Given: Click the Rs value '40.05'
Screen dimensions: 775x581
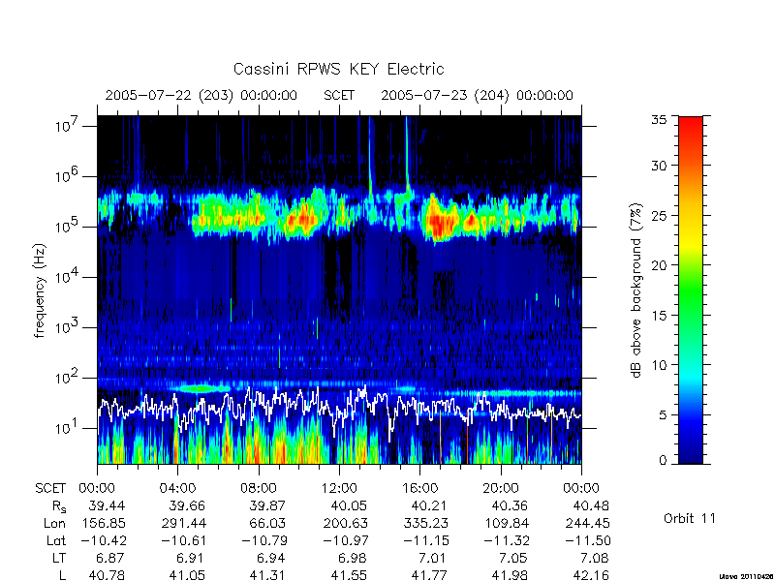Looking at the screenshot, I should coord(350,505).
